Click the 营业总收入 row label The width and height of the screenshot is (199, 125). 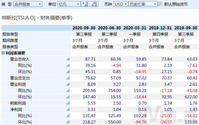pyautogui.click(x=20, y=59)
